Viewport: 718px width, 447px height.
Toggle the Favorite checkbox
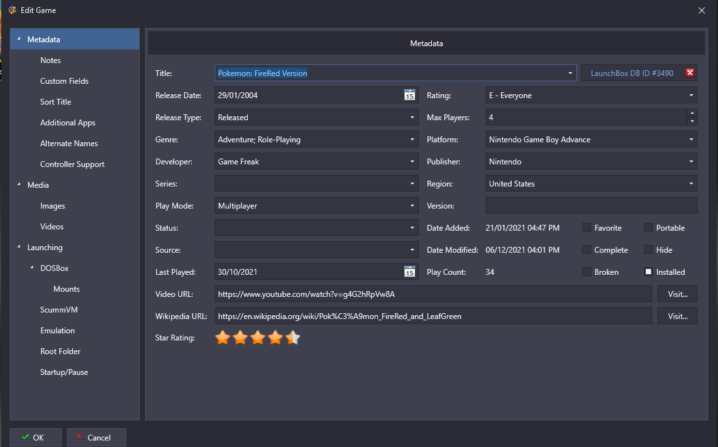click(x=586, y=228)
